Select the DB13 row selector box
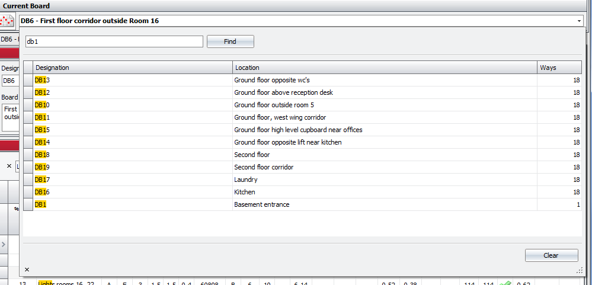The height and width of the screenshot is (285, 592). click(x=28, y=80)
